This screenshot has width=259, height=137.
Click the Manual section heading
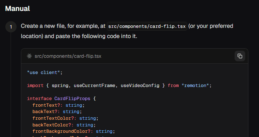click(x=17, y=8)
